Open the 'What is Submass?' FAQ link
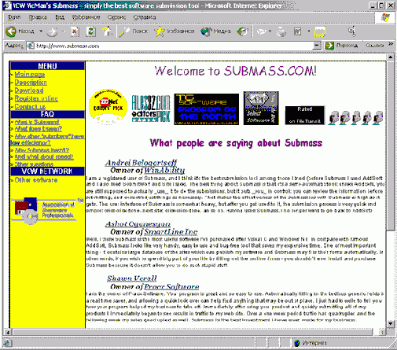Screen dimensions: 397x350 coord(37,123)
